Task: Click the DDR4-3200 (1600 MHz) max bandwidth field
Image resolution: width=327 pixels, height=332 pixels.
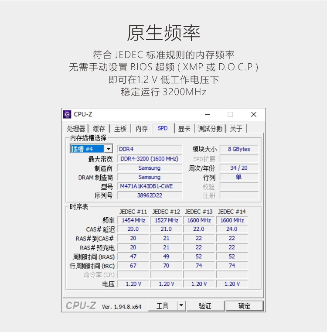Action: [150, 159]
